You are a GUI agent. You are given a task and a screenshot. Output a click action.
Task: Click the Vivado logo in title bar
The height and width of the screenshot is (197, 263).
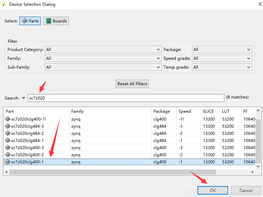[x=4, y=4]
